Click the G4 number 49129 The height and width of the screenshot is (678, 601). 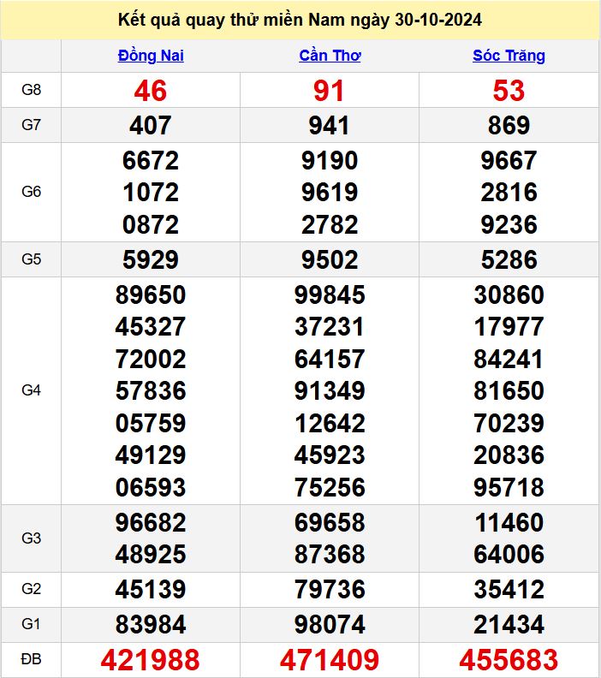(151, 455)
